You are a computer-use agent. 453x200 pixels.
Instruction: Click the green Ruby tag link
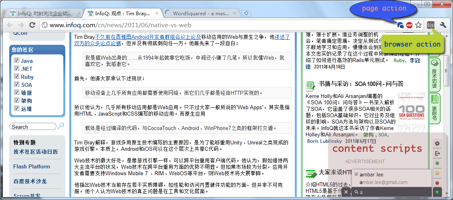(x=399, y=60)
